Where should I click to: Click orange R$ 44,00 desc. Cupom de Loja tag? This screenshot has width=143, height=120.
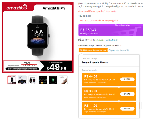point(93,50)
